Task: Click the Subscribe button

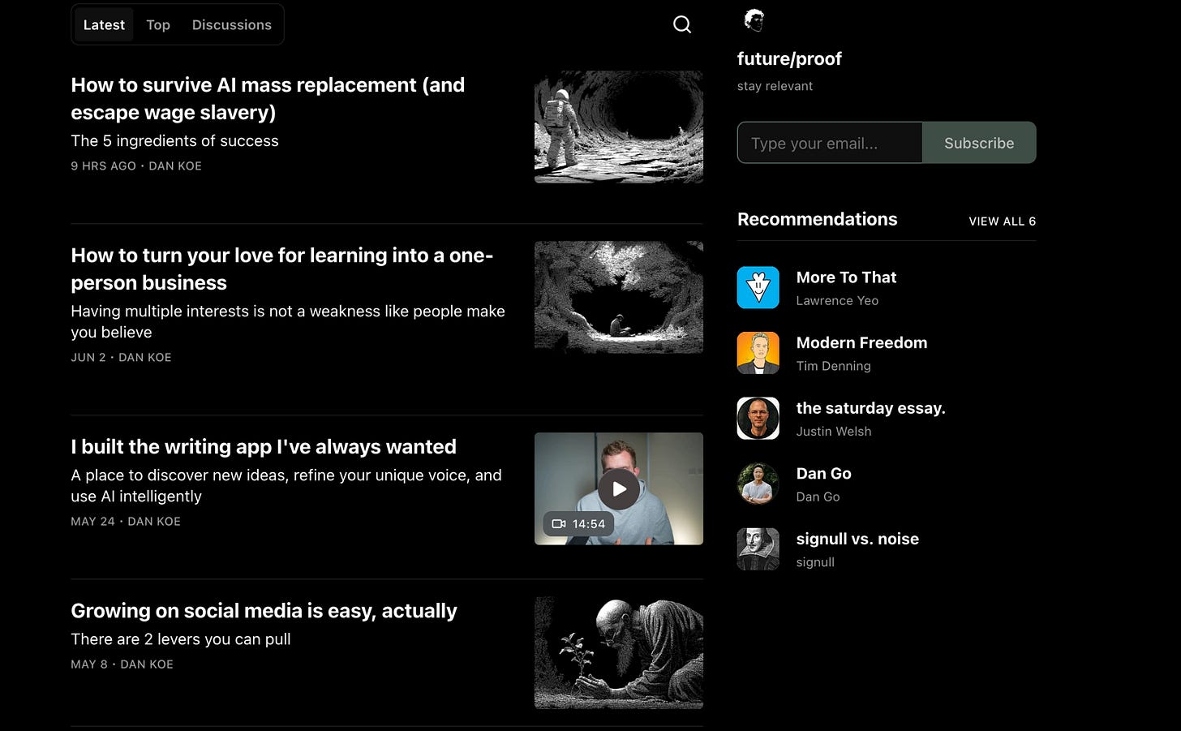Action: point(979,143)
